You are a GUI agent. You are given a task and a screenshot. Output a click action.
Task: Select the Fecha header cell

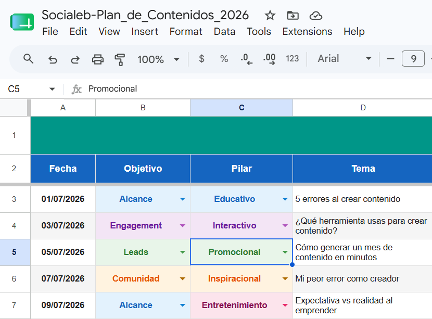tap(63, 168)
